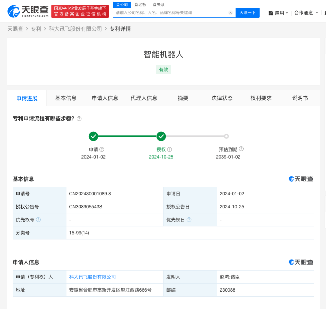Click the help icon beside 预估到期
Screen dimensions: 326x309
tap(241, 149)
